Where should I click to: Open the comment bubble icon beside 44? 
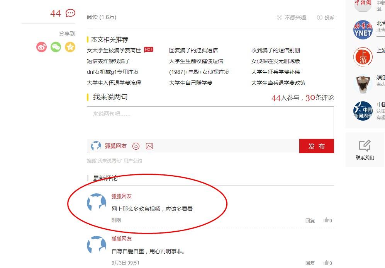click(x=70, y=13)
